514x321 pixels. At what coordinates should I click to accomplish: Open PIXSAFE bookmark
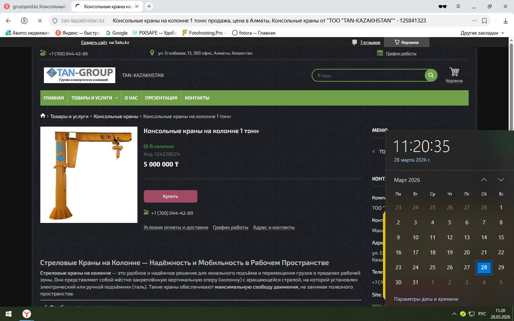pos(155,33)
